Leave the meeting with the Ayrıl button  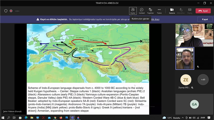[x=203, y=11]
